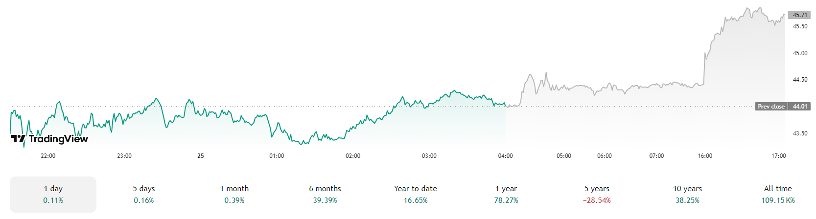Open the 6 months range view

point(325,194)
